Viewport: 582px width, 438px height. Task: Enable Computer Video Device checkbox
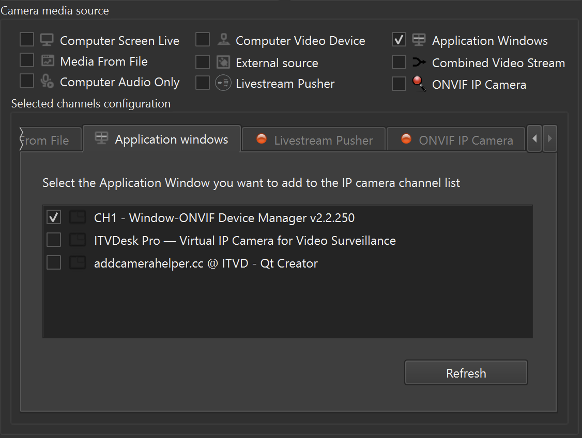click(203, 39)
